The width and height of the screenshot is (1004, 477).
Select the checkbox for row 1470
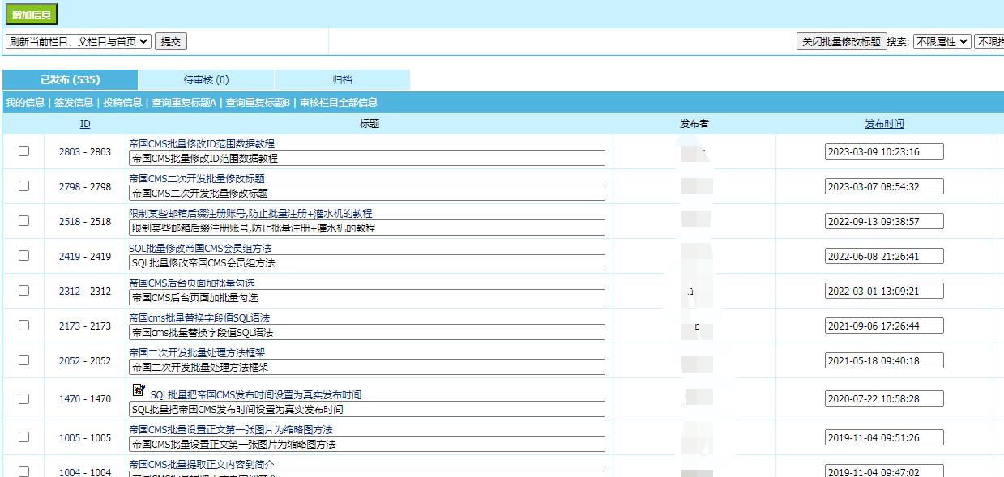coord(23,398)
